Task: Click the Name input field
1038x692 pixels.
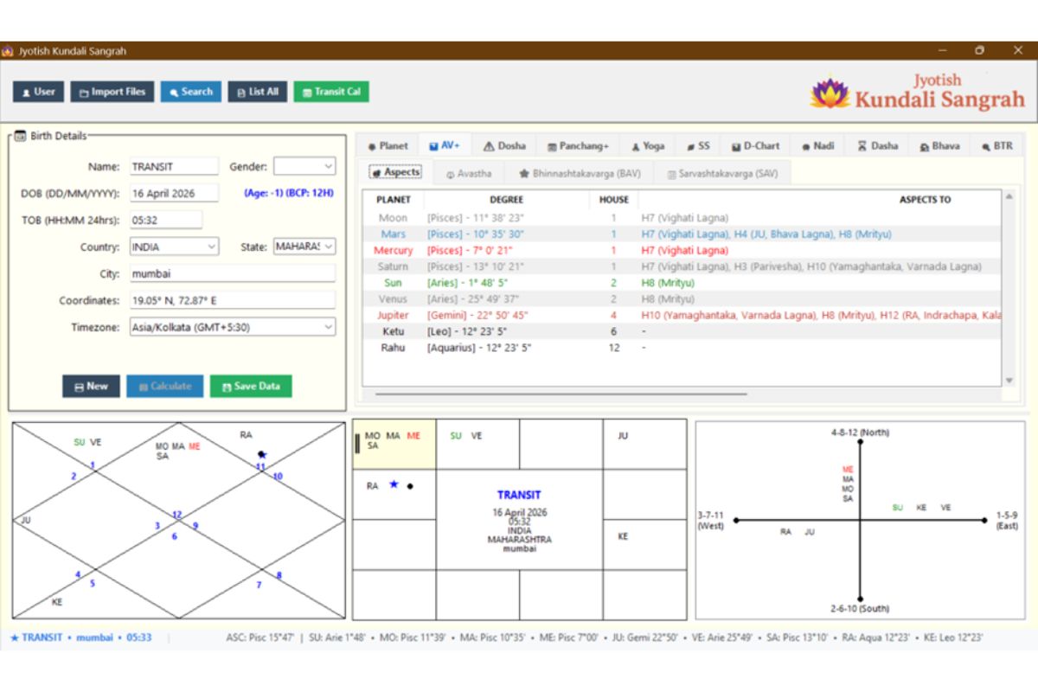Action: [174, 166]
